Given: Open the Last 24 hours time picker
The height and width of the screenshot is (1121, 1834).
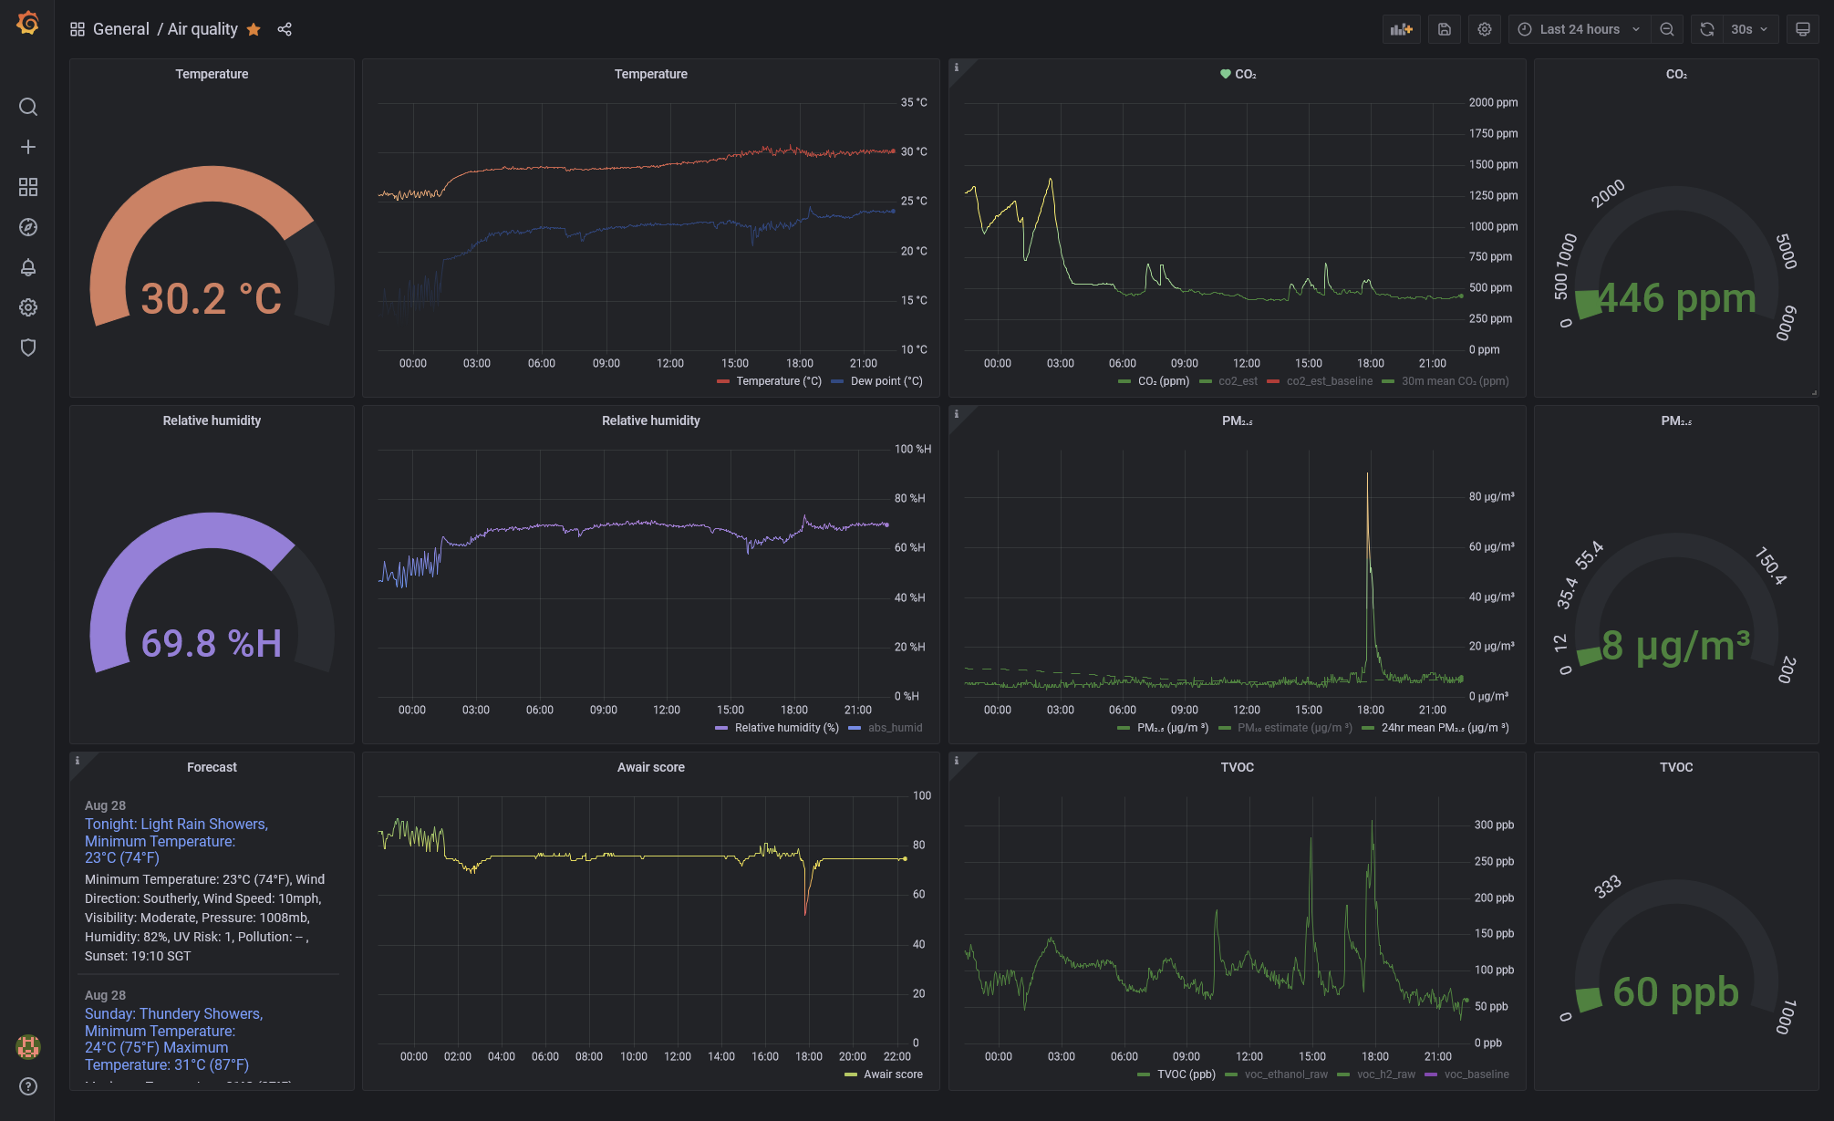Looking at the screenshot, I should (x=1580, y=29).
